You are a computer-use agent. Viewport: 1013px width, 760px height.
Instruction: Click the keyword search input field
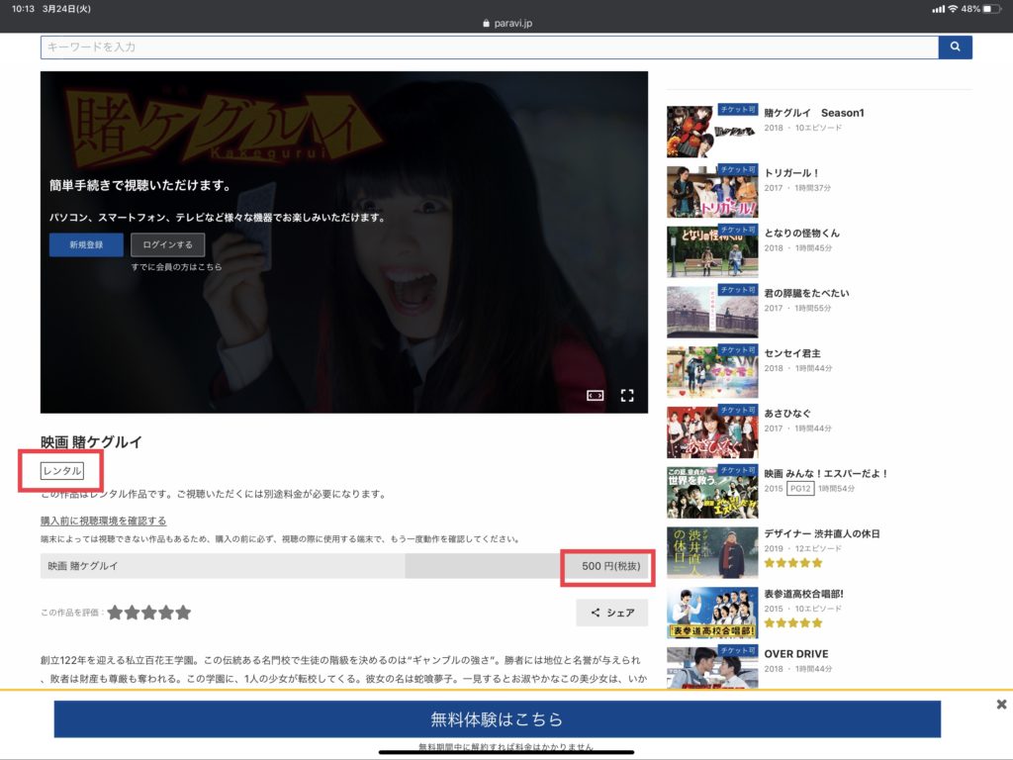(489, 47)
